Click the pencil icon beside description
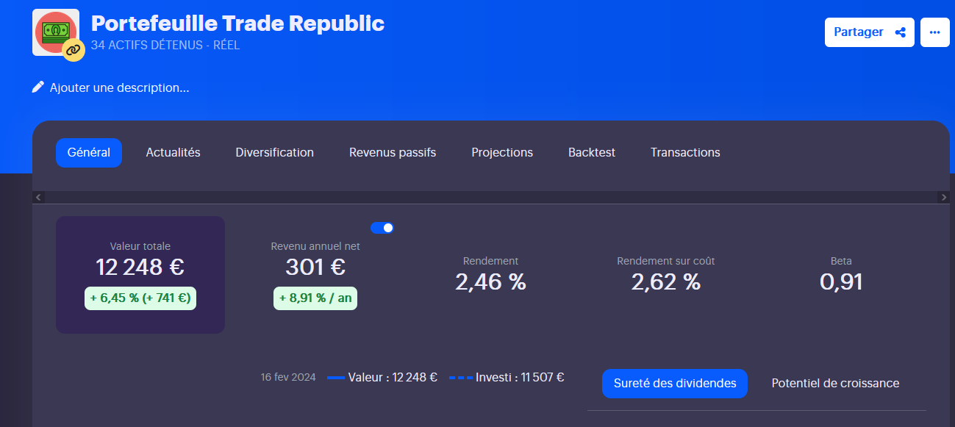The height and width of the screenshot is (427, 955). tap(38, 87)
